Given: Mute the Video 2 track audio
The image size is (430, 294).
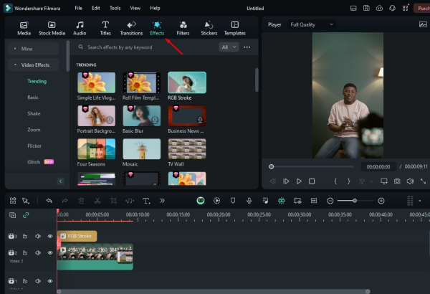Looking at the screenshot, I should click(38, 252).
